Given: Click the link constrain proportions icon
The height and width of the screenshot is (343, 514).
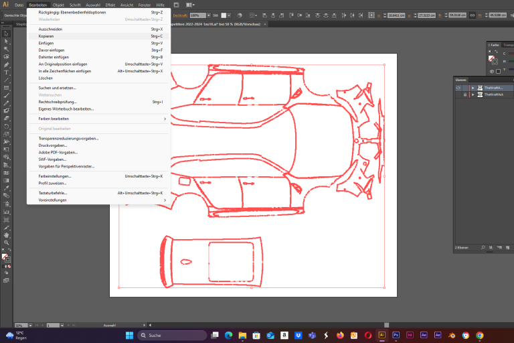Looking at the screenshot, I should (473, 15).
